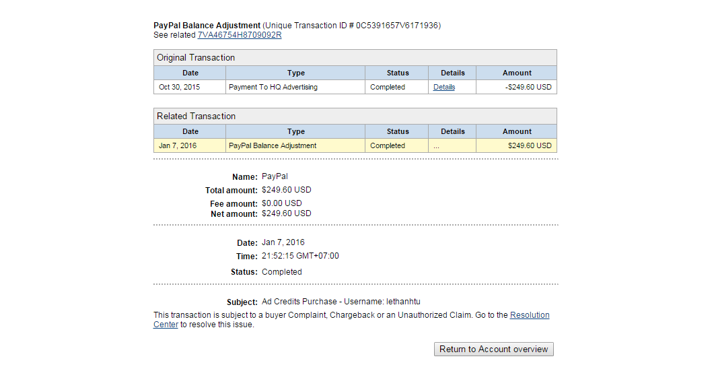
Task: Click the Status value Completed in details section
Action: click(281, 272)
